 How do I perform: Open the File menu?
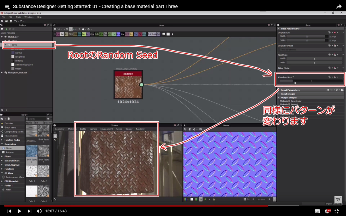(3, 17)
